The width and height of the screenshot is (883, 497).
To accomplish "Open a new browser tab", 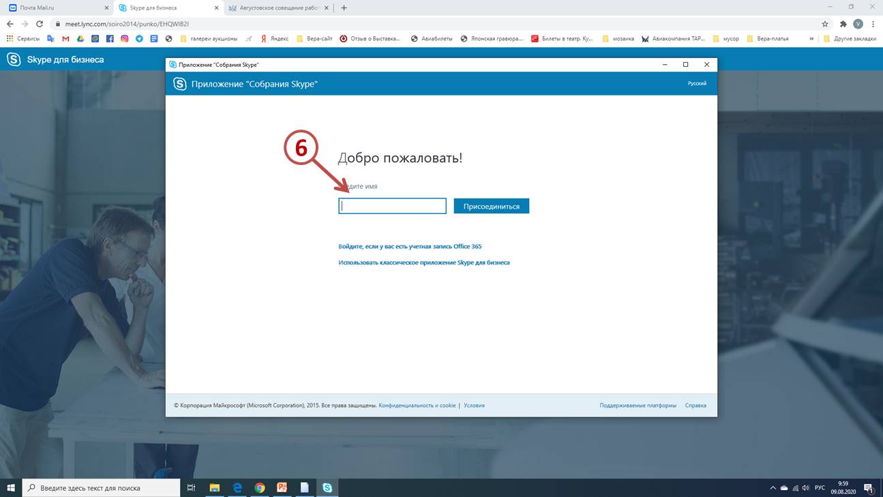I will [344, 7].
